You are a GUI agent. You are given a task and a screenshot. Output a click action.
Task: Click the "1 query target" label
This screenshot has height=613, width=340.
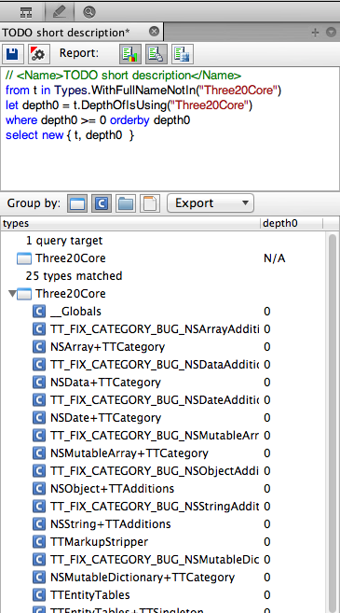[64, 241]
